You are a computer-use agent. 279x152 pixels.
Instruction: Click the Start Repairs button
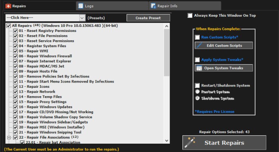[224, 142]
